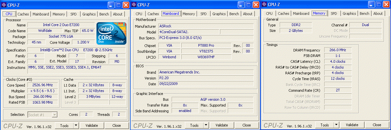Viewport: 391px width, 130px height.
Task: Expand Tools dropdown arrow in the right Memory window
Action: click(336, 125)
